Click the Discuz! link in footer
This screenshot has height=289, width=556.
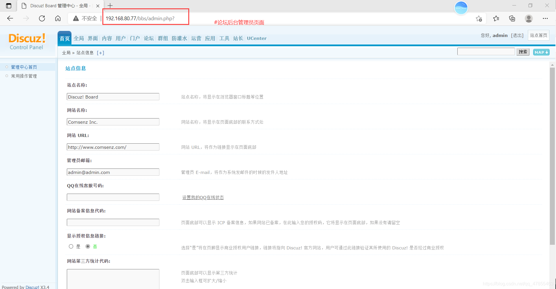pos(32,287)
